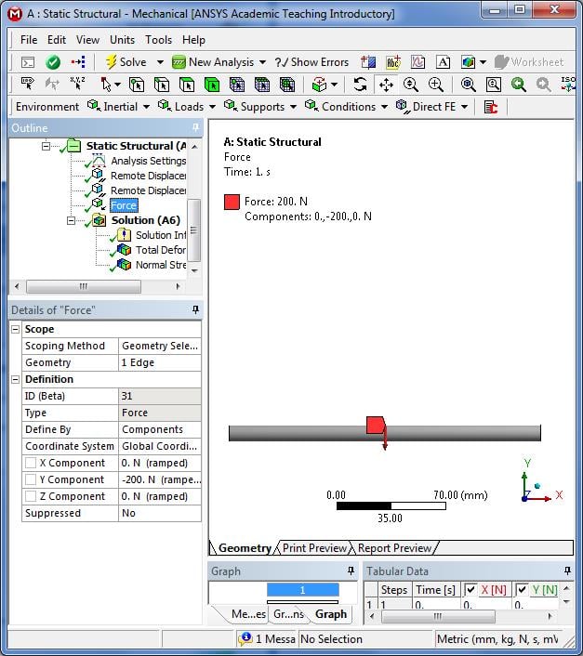Open the image icon dropdown arrow

click(x=483, y=62)
